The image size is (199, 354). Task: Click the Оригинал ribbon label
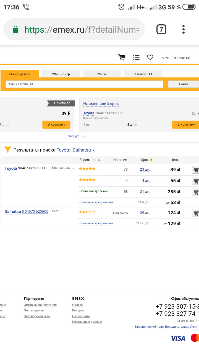61,103
